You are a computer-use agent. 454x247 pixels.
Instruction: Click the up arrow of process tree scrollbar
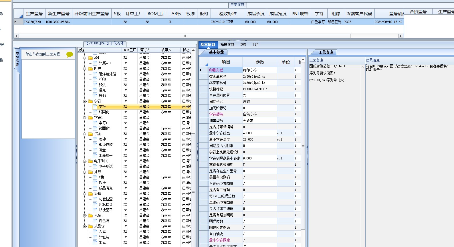click(x=193, y=50)
